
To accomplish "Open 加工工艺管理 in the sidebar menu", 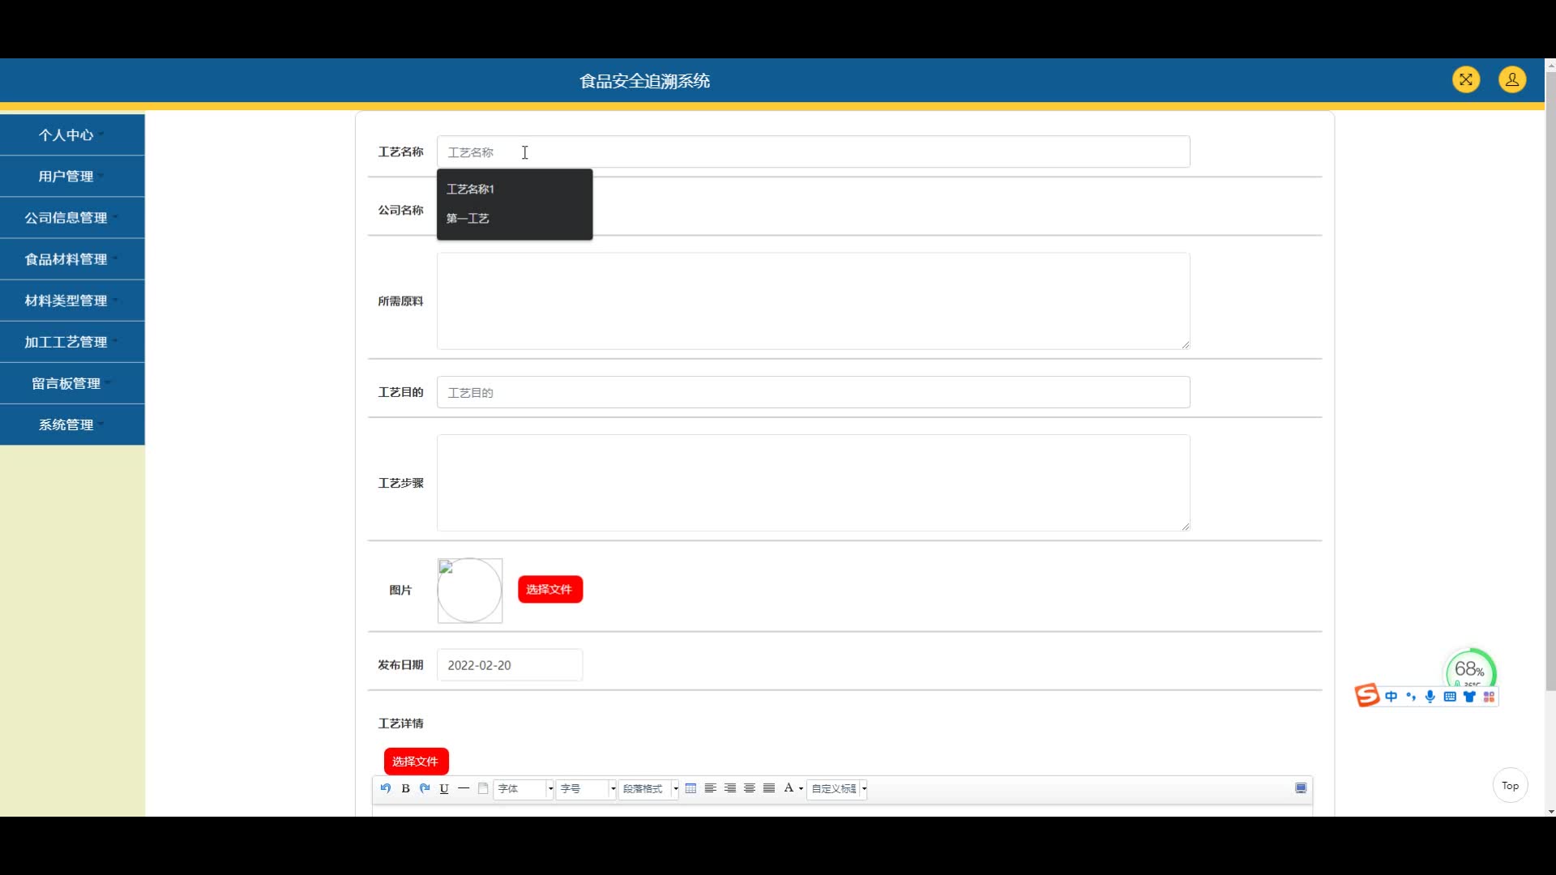I will click(66, 342).
